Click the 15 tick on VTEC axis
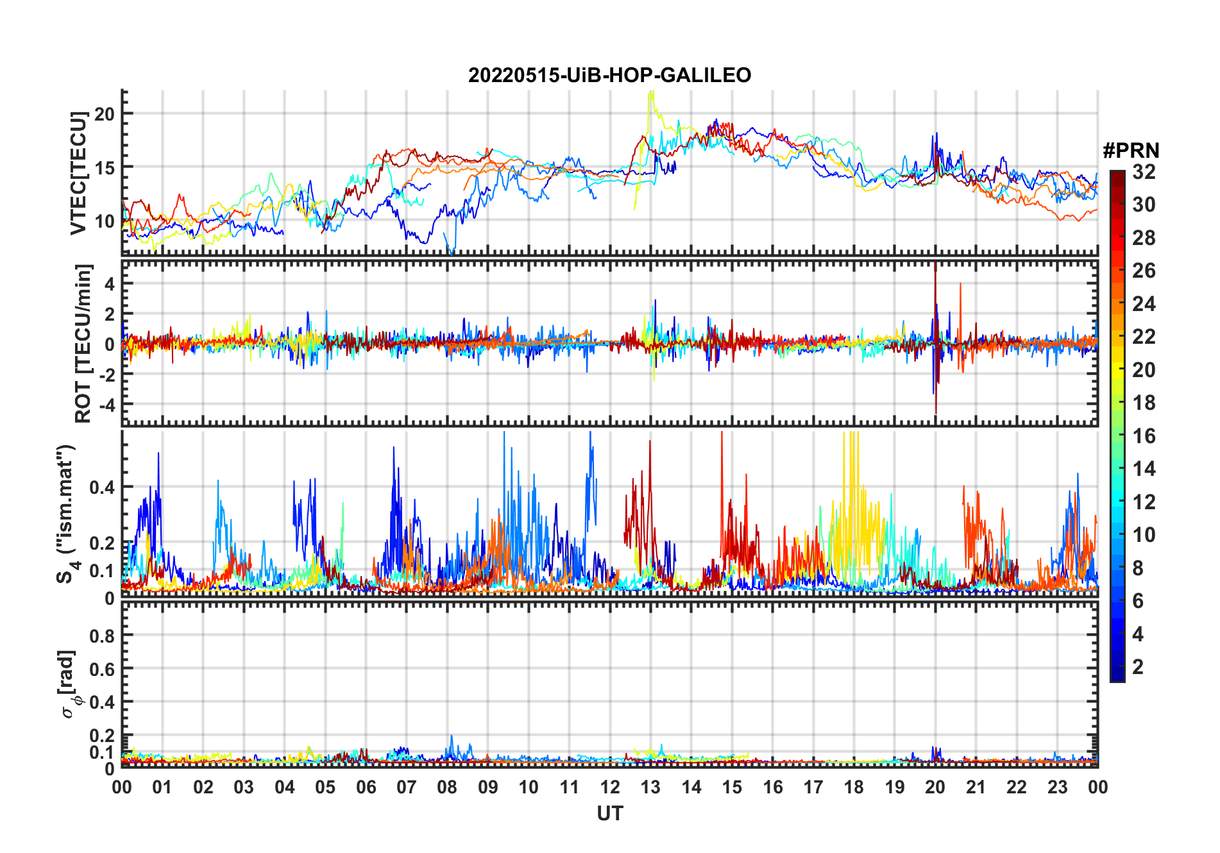The height and width of the screenshot is (853, 1220). coord(105,168)
